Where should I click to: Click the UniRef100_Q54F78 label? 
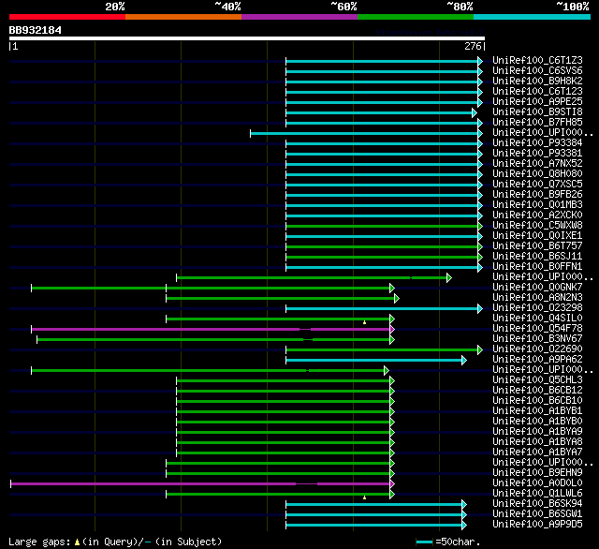pos(537,329)
